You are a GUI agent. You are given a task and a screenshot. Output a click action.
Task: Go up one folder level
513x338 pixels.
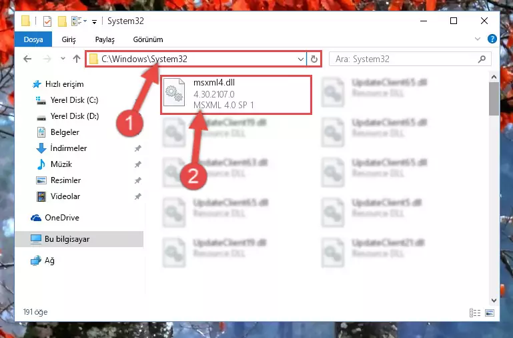tap(77, 59)
